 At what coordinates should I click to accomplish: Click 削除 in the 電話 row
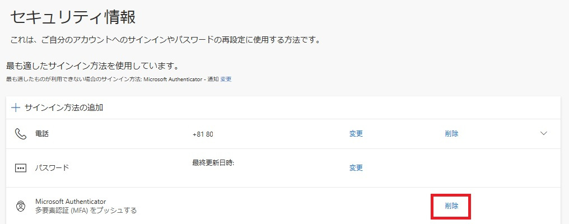[451, 134]
